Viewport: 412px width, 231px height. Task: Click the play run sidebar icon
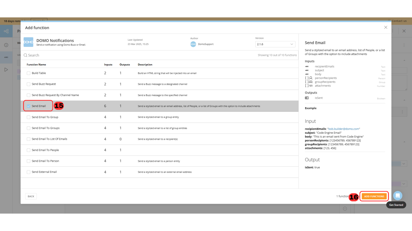(x=6, y=70)
